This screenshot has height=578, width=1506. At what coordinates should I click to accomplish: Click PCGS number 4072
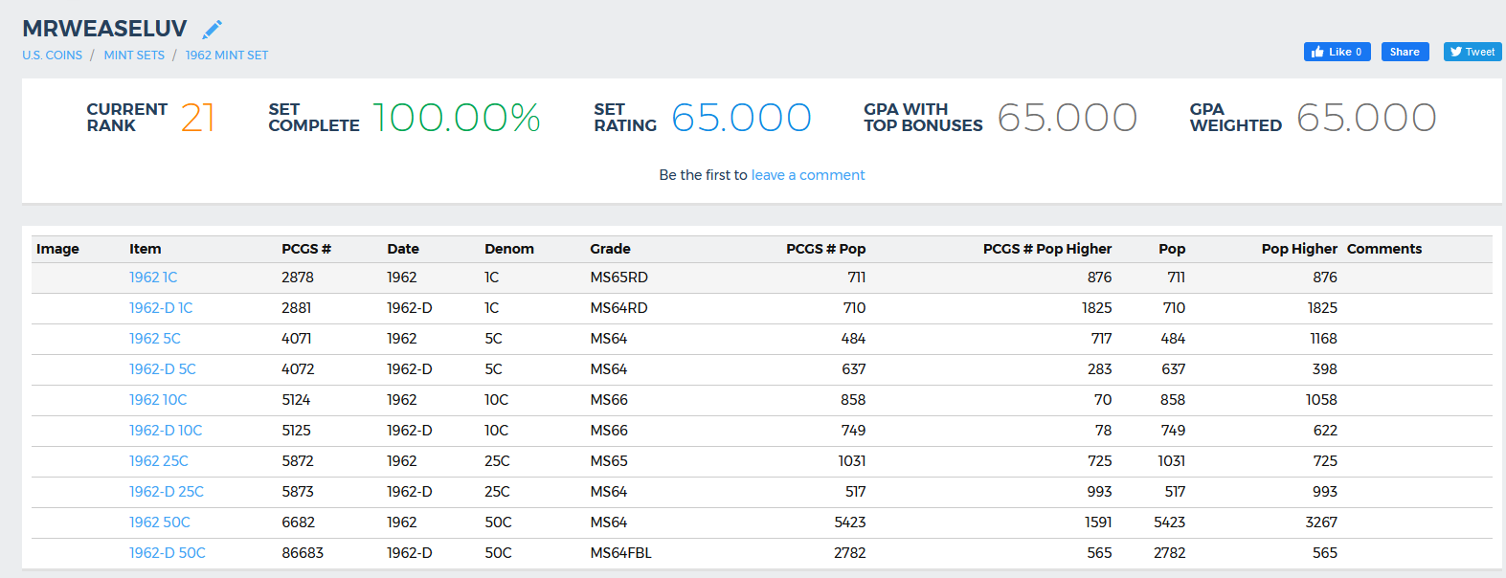tap(298, 369)
